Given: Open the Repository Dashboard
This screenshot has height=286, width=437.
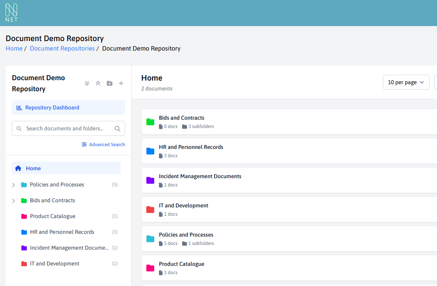Looking at the screenshot, I should pos(52,107).
